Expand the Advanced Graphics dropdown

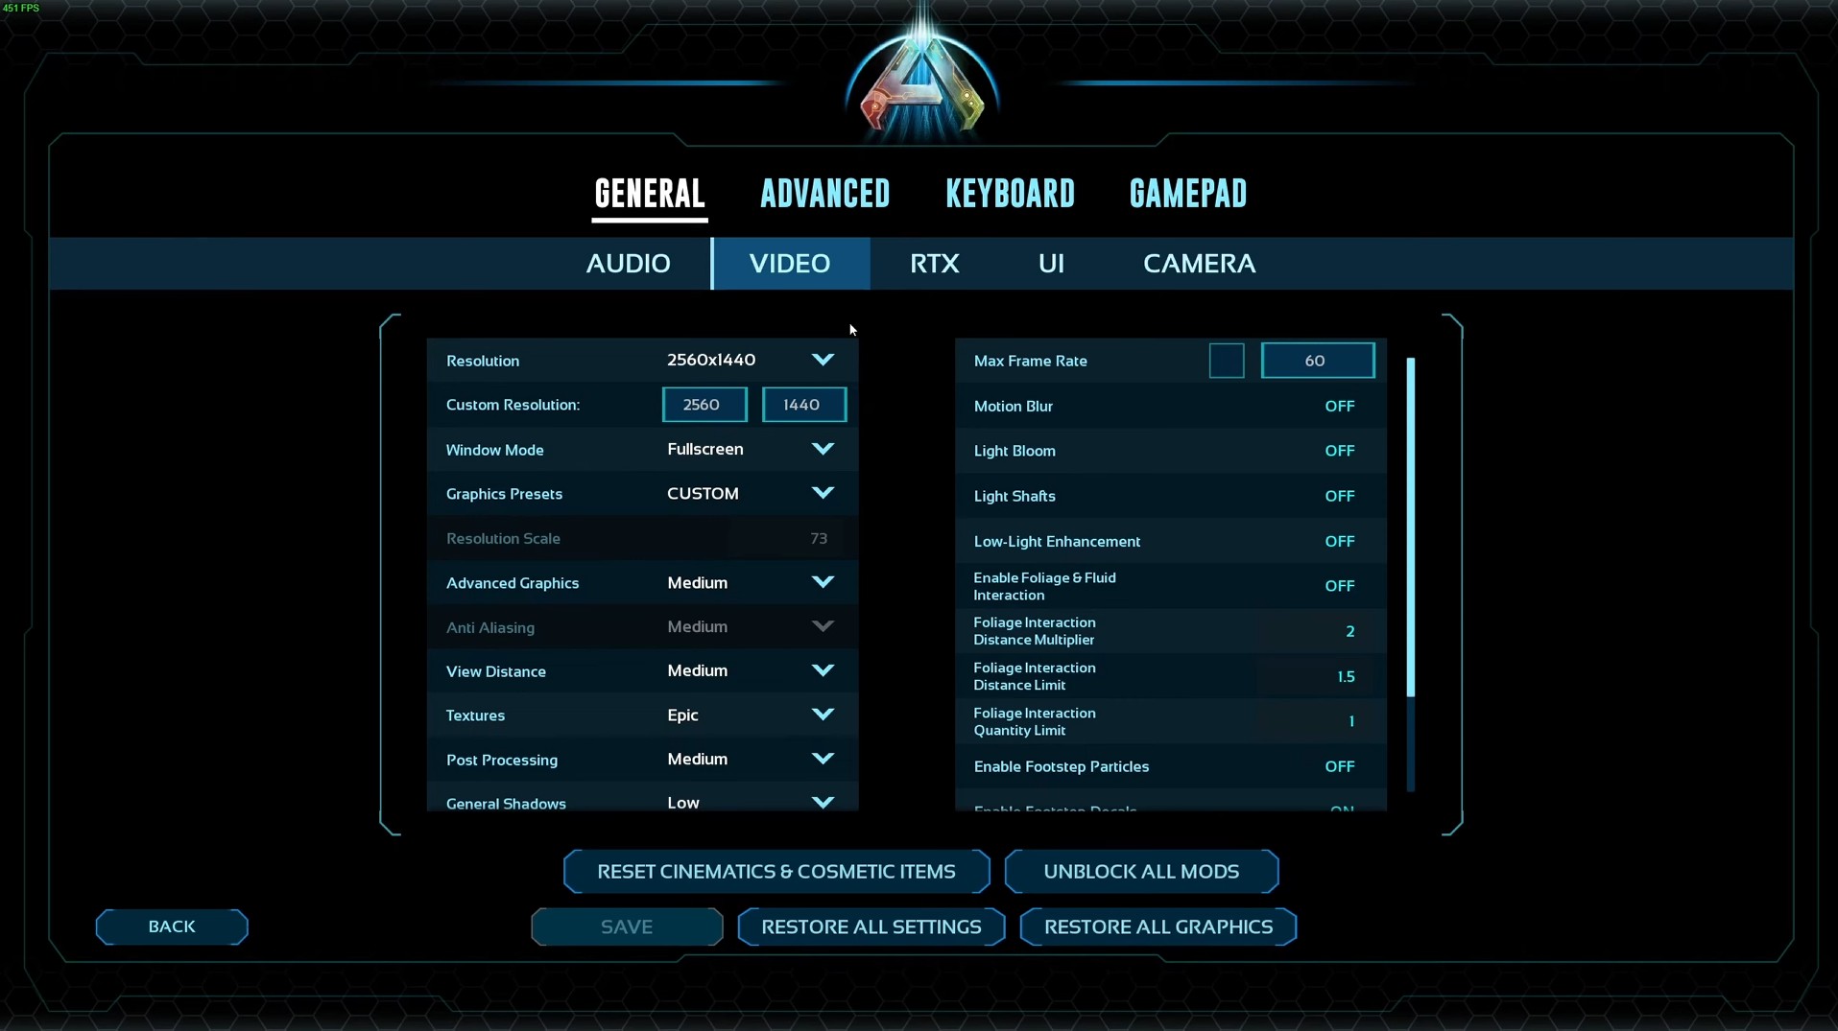tap(823, 582)
